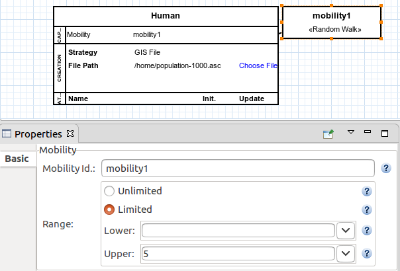Click the Upper range field showing 5
The height and width of the screenshot is (271, 400).
pyautogui.click(x=238, y=254)
